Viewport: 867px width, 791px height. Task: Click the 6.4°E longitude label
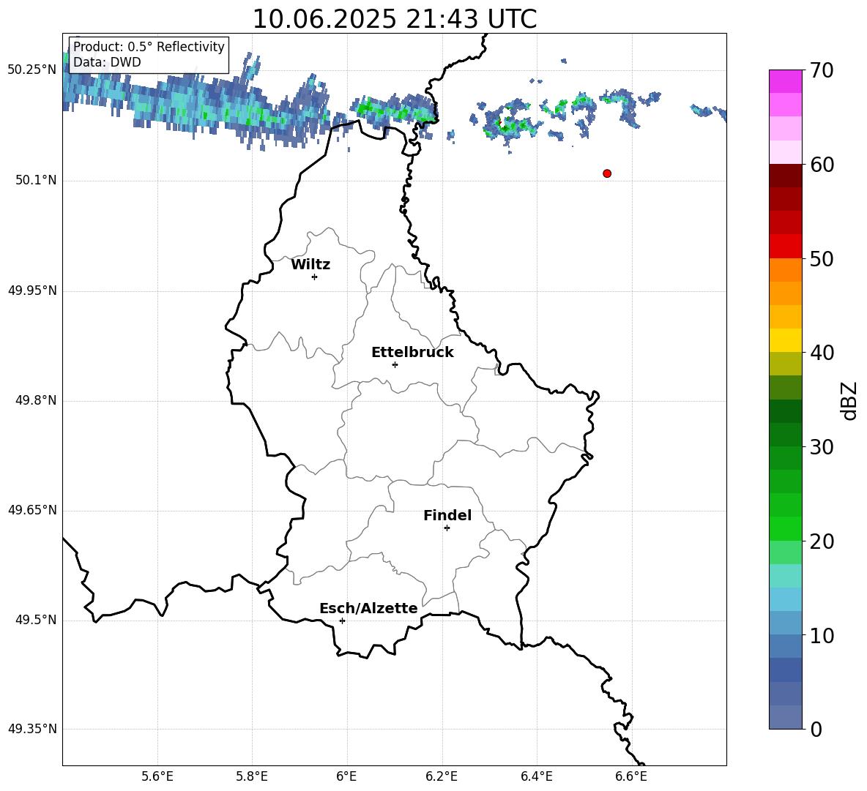pyautogui.click(x=536, y=776)
